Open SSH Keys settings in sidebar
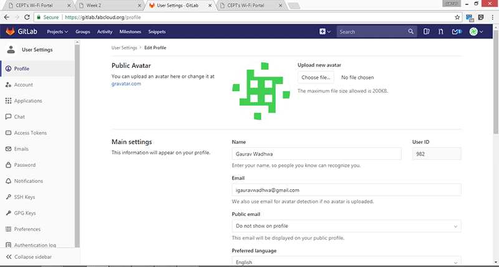Screen dimensions: 499x267 (x=24, y=197)
